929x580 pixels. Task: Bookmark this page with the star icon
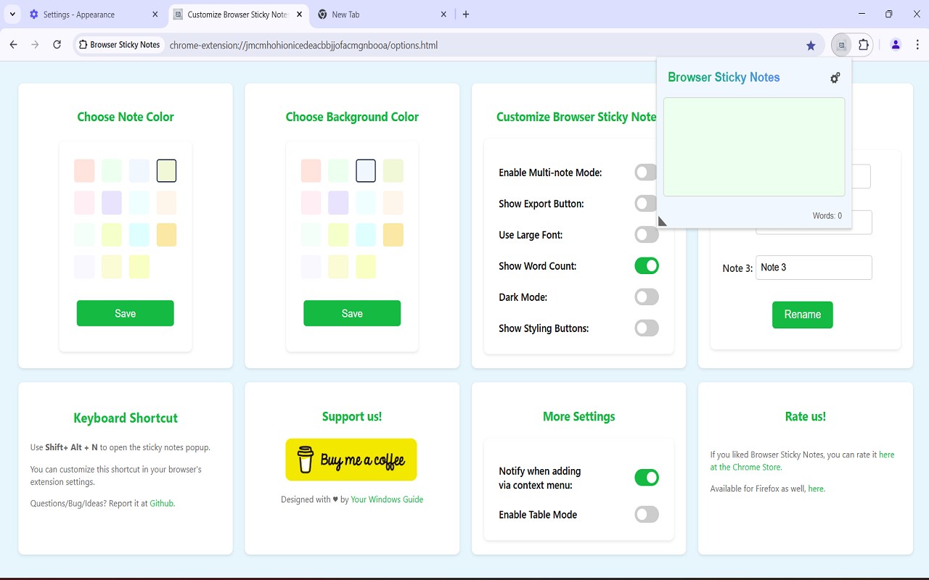811,45
